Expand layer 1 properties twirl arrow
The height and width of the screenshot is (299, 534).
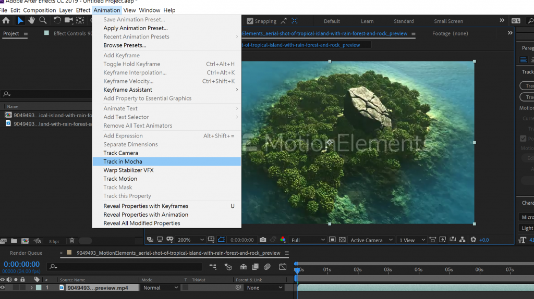tap(31, 288)
